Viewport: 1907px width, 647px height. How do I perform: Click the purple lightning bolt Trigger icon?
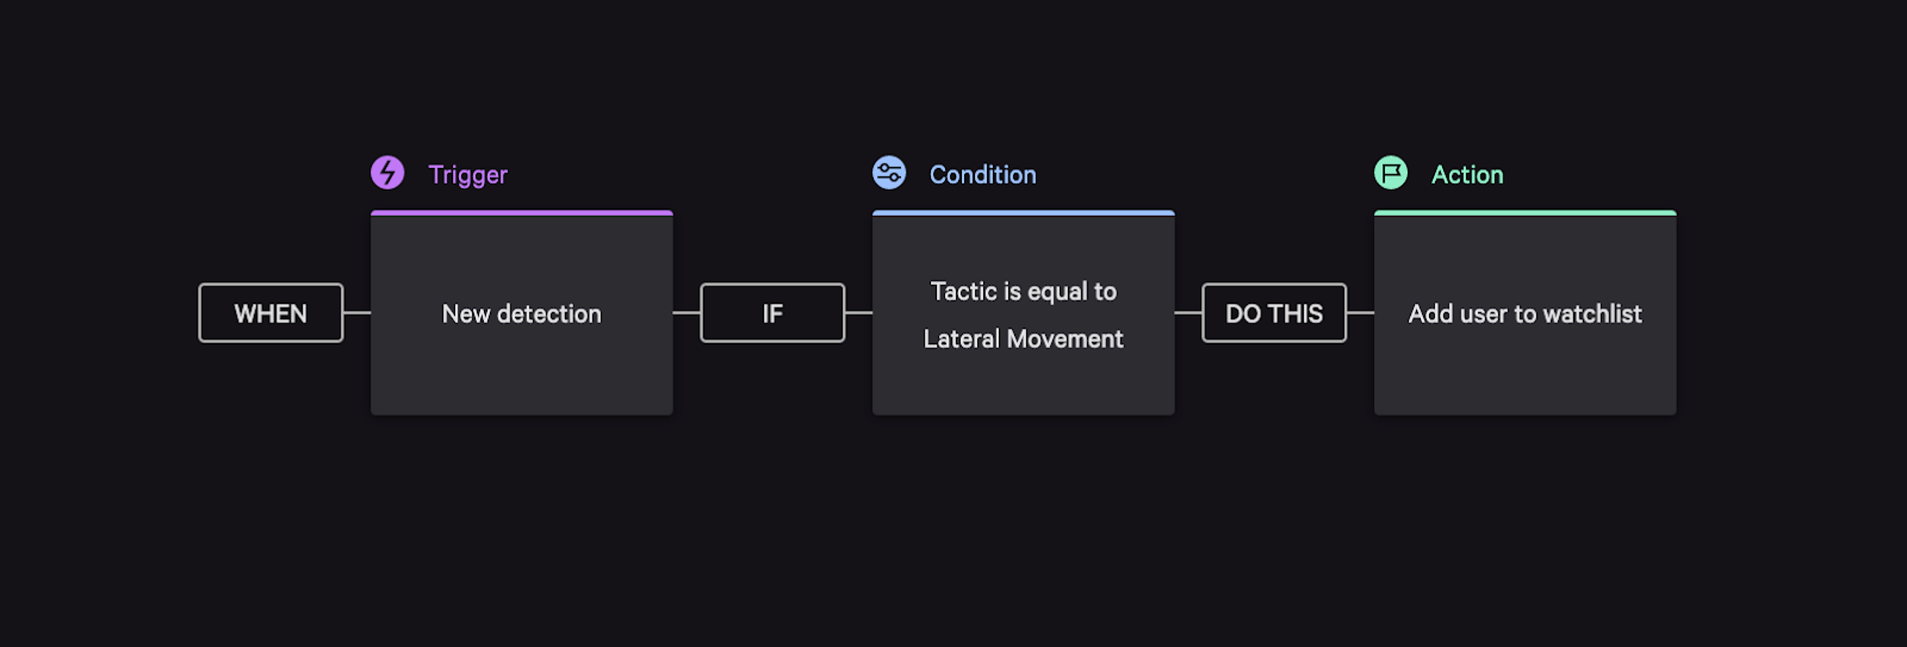click(388, 173)
